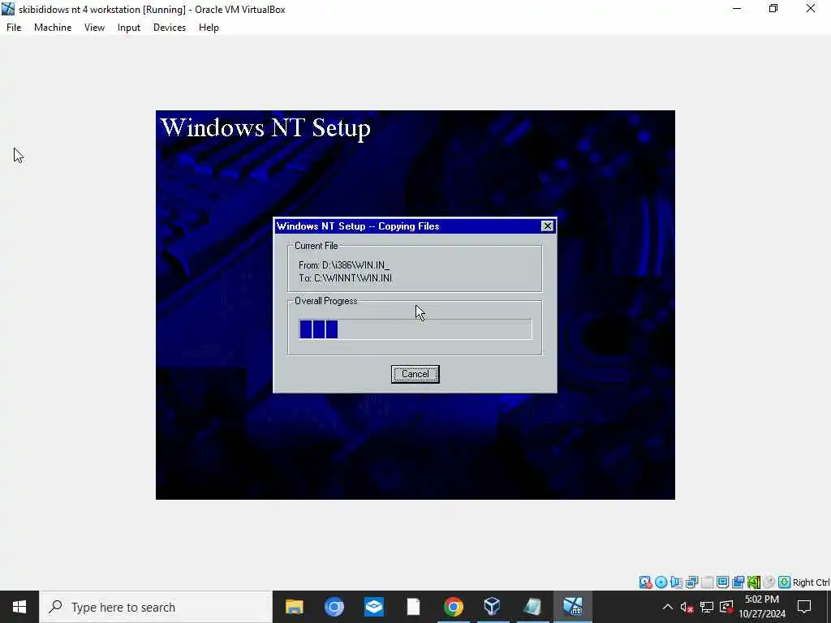
Task: Open Google Chrome from the taskbar
Action: point(453,607)
